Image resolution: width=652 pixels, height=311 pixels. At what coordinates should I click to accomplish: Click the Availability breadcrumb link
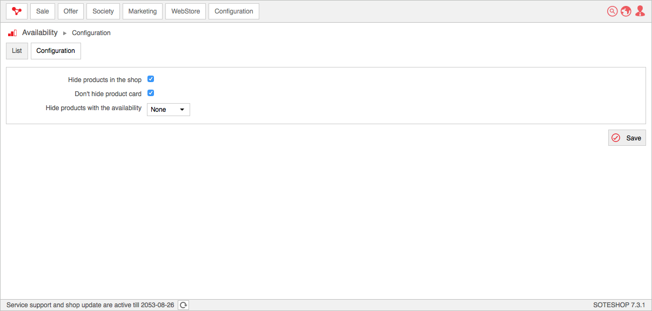[40, 33]
